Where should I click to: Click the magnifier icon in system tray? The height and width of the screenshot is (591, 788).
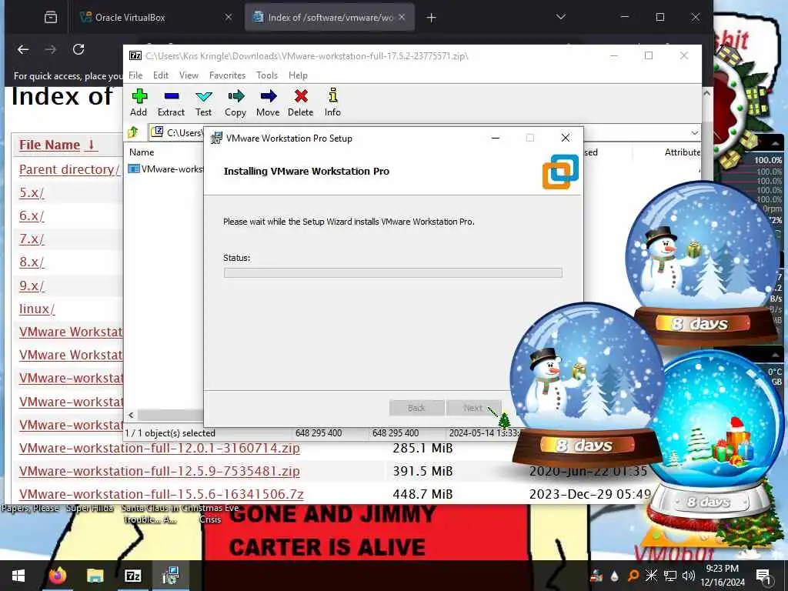(x=633, y=576)
